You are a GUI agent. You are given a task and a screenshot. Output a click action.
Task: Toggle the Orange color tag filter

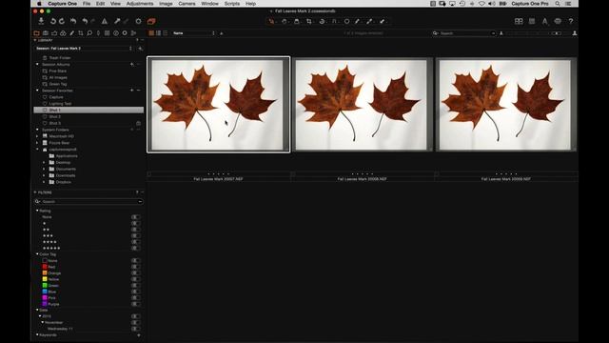[135, 273]
